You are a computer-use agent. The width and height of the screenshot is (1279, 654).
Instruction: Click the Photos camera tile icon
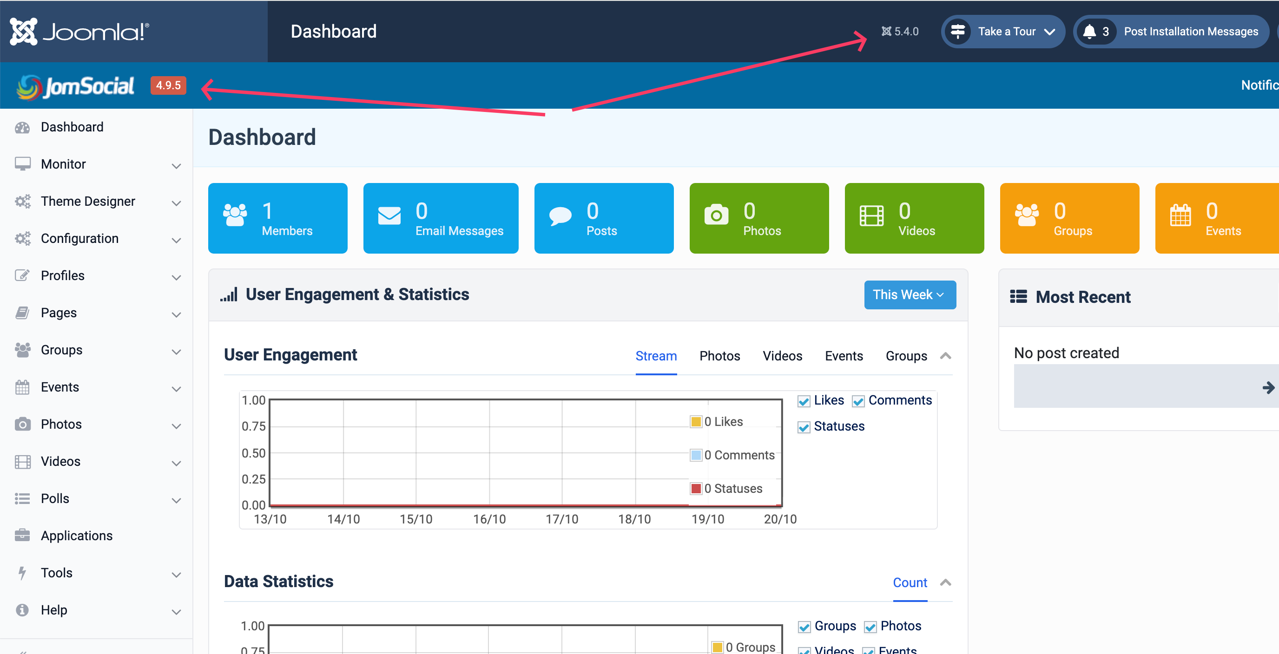(x=716, y=215)
